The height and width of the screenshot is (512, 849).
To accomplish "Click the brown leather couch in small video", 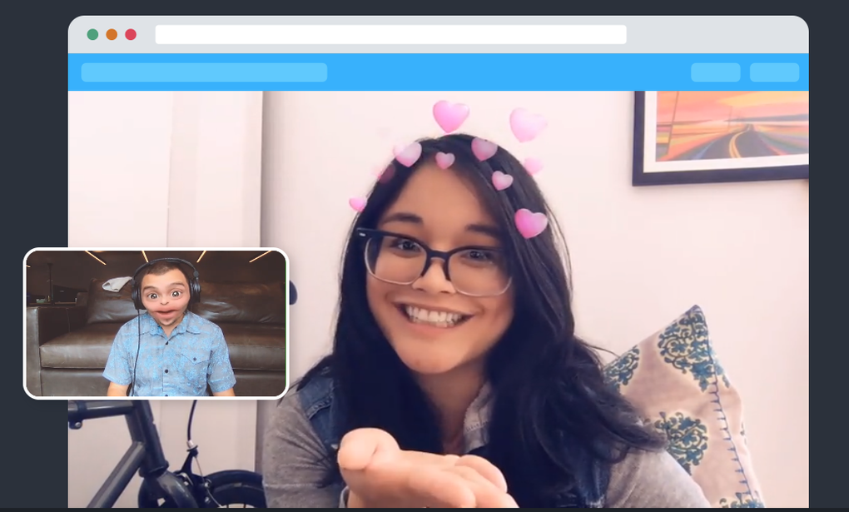I will [65, 347].
